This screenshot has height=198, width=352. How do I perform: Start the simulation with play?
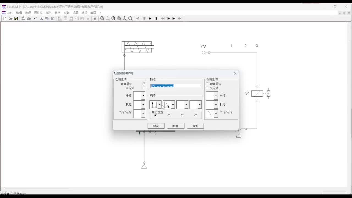point(150,18)
